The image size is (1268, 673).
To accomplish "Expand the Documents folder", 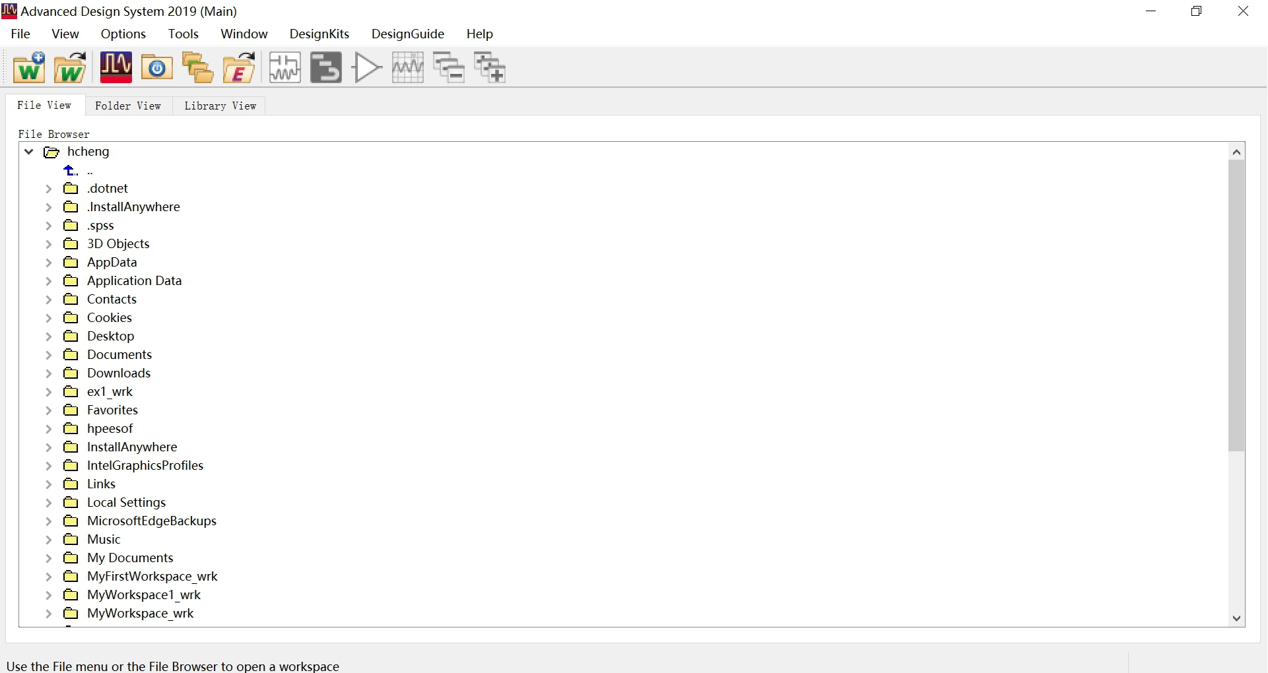I will pyautogui.click(x=49, y=355).
